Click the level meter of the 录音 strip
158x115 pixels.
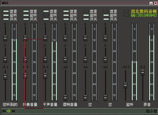152,62
